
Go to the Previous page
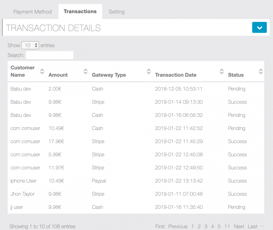pyautogui.click(x=178, y=227)
